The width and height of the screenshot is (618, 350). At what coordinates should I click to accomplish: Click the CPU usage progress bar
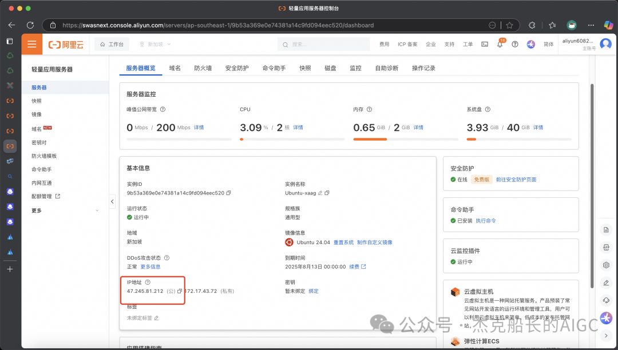[292, 139]
